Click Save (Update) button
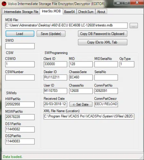Screen dimensions: 144x160 [51, 34]
